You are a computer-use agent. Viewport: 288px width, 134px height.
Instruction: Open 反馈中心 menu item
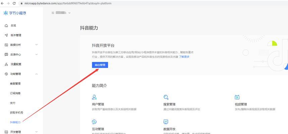(16, 55)
